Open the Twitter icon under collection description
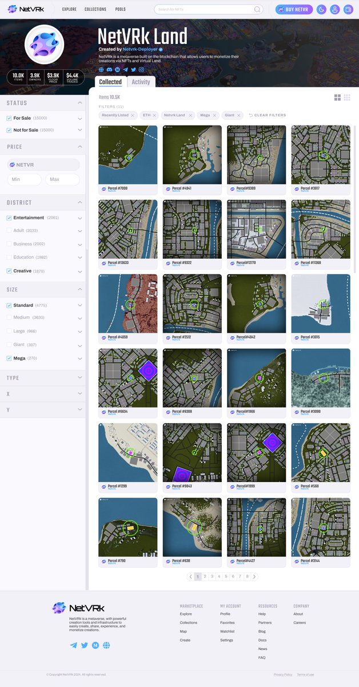 pyautogui.click(x=134, y=69)
